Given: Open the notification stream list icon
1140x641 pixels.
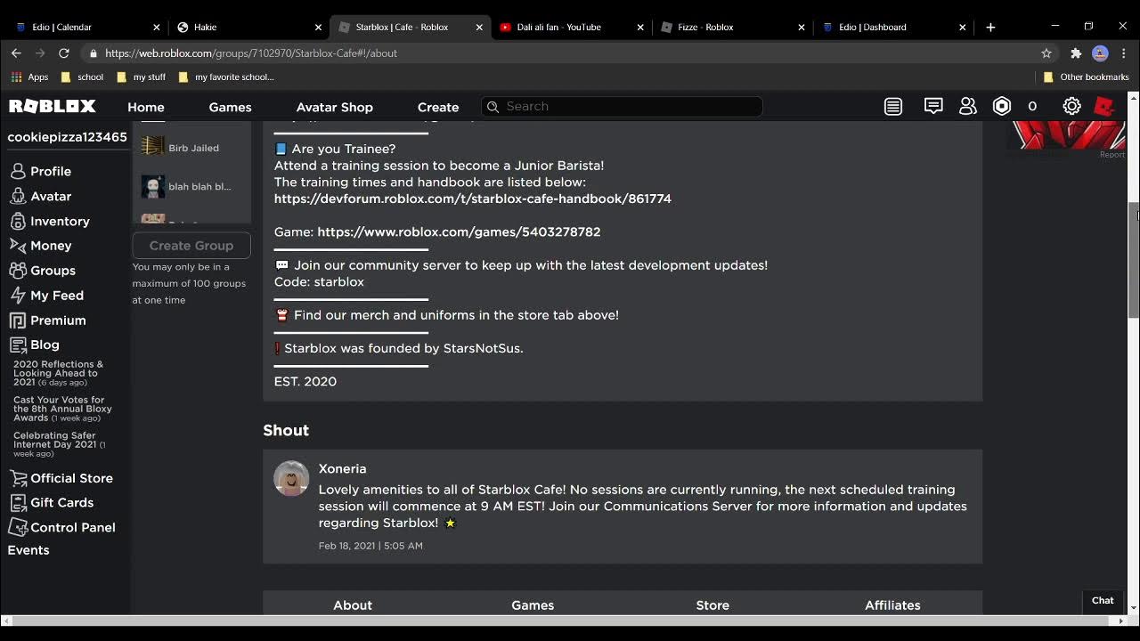Looking at the screenshot, I should point(893,107).
